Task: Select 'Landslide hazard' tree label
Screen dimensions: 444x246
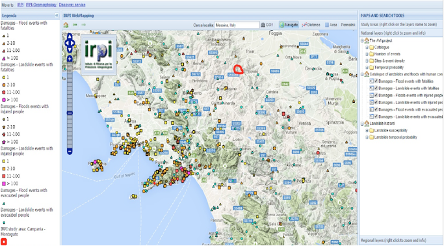Action: click(382, 124)
